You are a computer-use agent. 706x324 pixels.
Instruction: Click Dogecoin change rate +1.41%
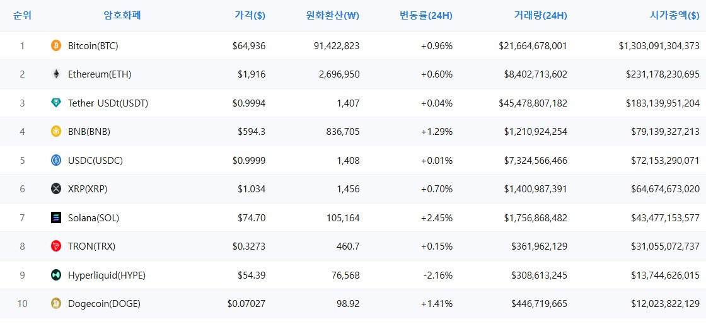437,304
